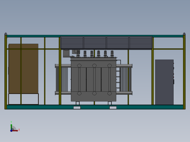Viewport: 190px width, 142px height.
Task: Click the red X axis on the triad
Action: pyautogui.click(x=15, y=131)
